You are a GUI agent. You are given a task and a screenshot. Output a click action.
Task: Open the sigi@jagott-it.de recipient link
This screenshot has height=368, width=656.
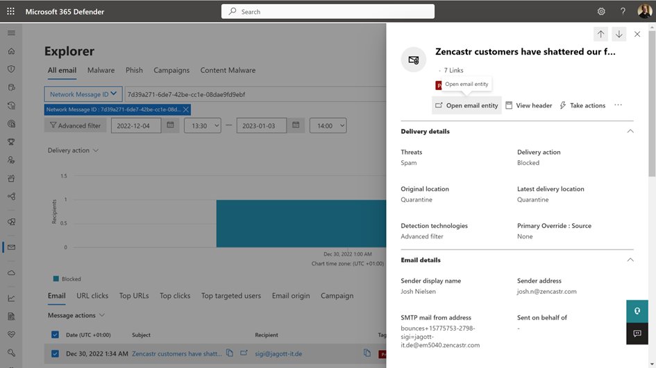278,353
